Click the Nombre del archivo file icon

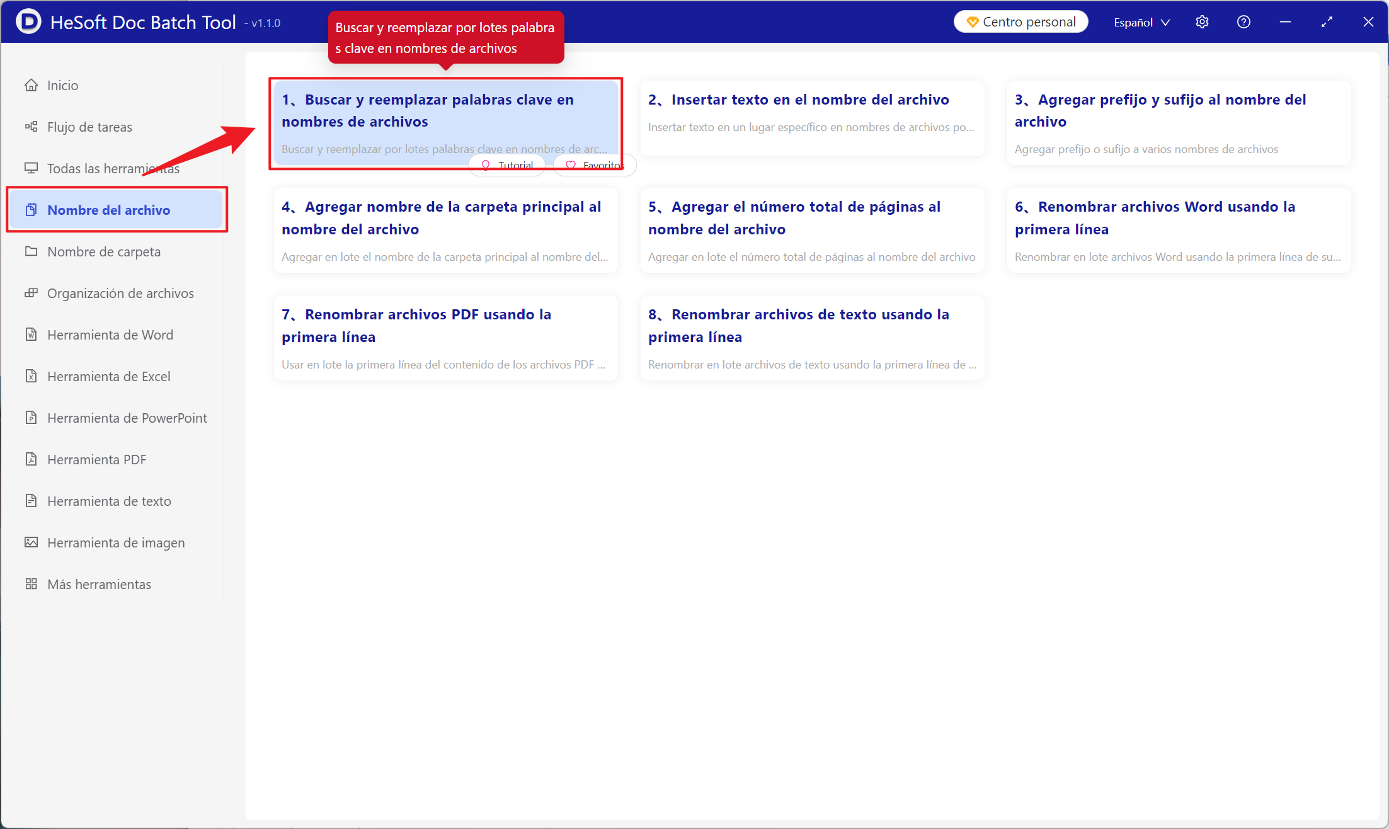[x=31, y=210]
